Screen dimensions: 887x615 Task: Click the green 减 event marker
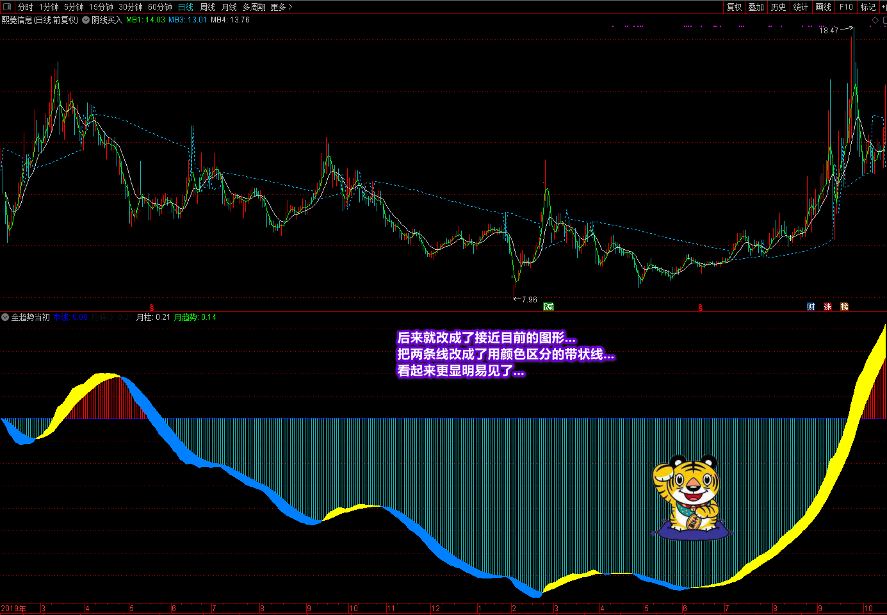coord(548,307)
